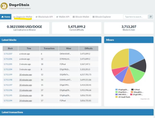Click the Time column header
This screenshot has width=155, height=118.
click(29, 48)
